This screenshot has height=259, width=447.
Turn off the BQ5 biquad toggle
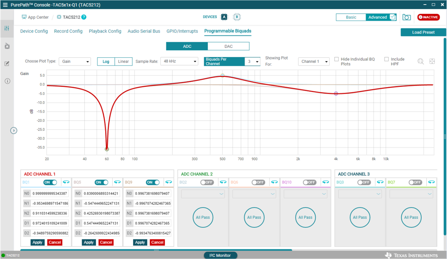(101, 182)
